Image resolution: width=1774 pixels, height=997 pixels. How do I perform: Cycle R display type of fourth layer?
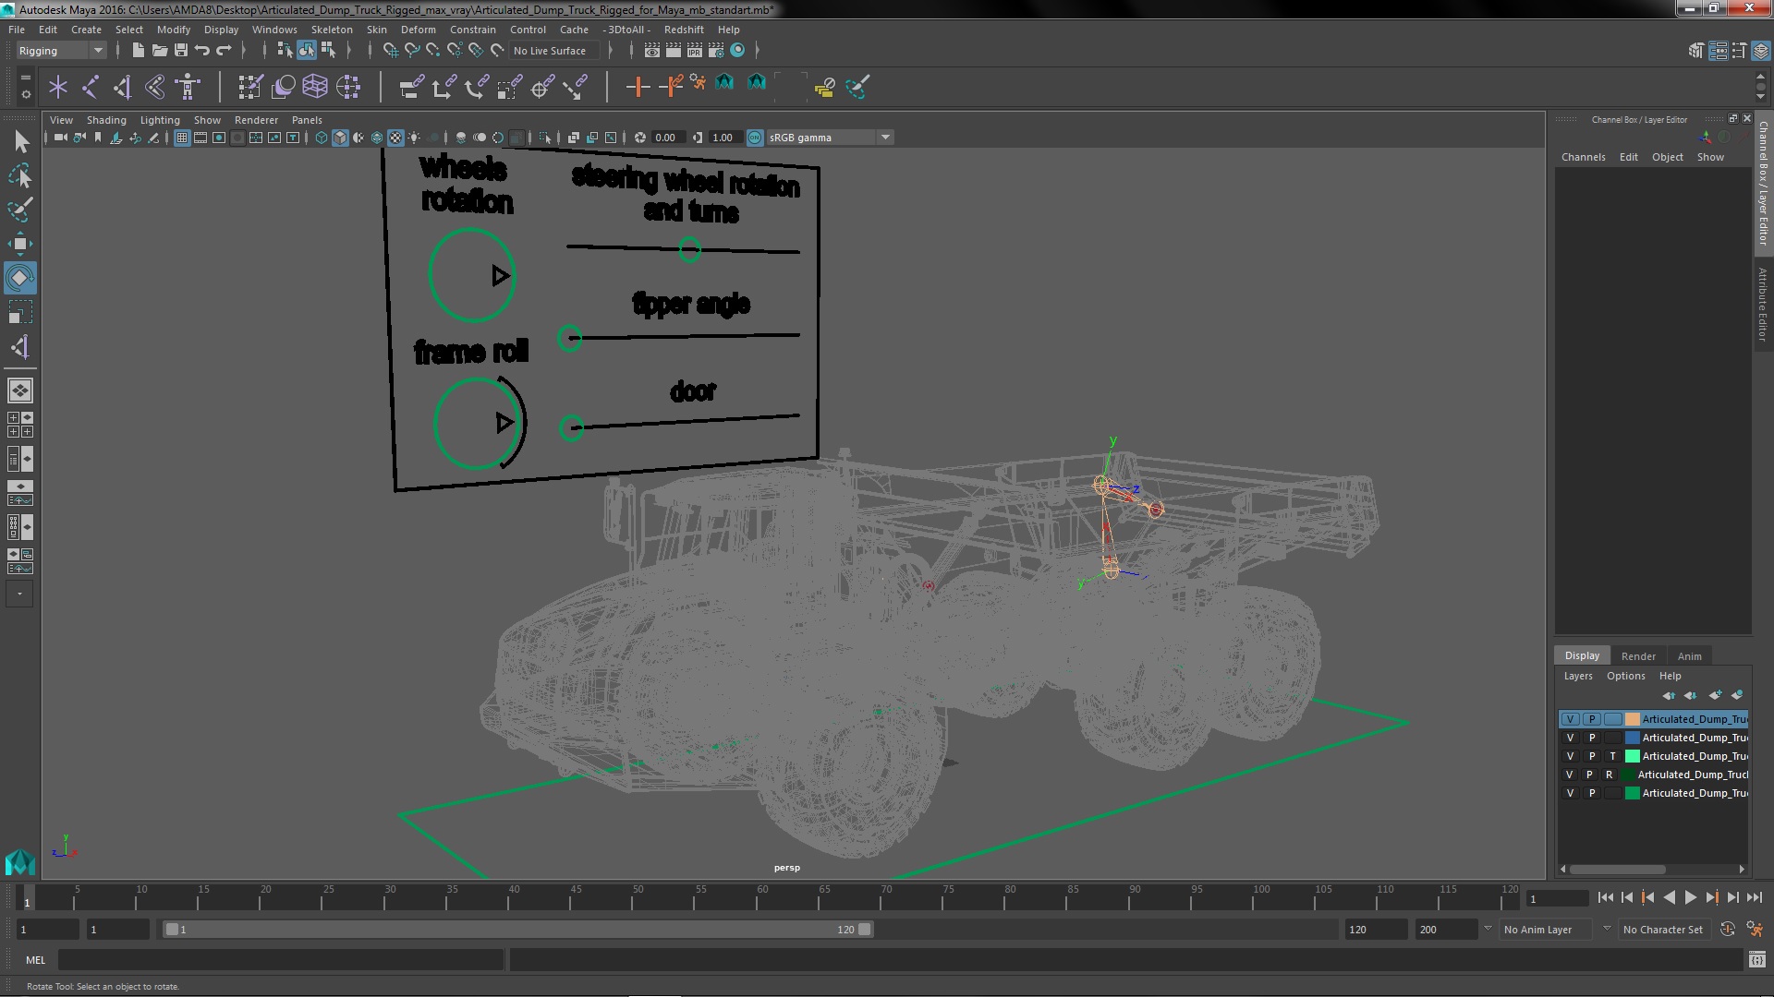point(1609,775)
